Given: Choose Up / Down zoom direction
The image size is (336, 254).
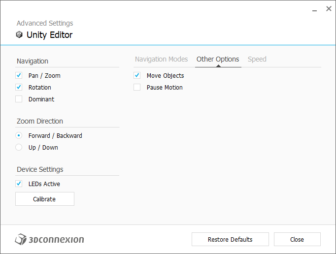Looking at the screenshot, I should (x=19, y=148).
